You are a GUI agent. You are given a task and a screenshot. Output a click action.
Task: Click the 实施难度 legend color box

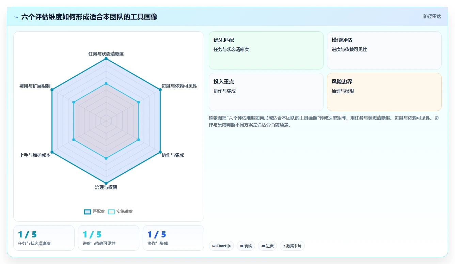pos(111,212)
